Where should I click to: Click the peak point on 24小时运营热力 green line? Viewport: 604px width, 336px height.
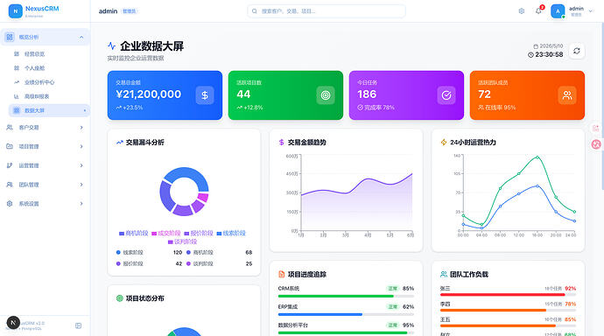tap(537, 157)
